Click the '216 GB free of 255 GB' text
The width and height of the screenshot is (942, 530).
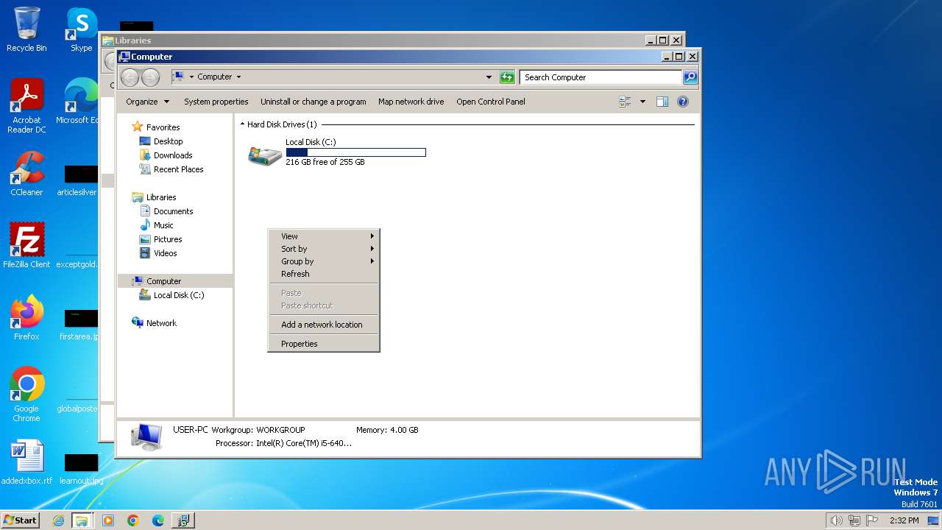coord(325,162)
